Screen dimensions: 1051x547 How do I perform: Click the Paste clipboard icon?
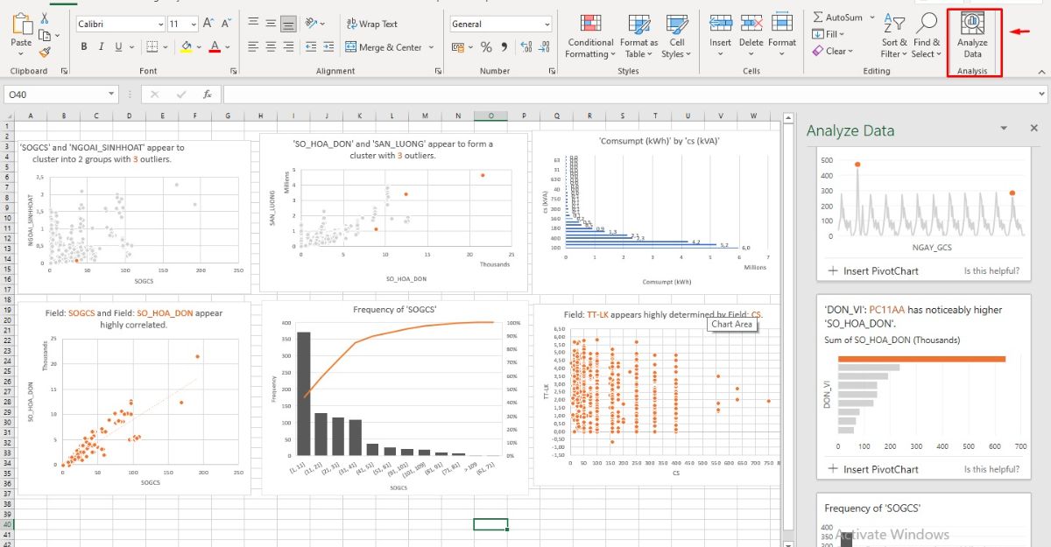pos(21,25)
